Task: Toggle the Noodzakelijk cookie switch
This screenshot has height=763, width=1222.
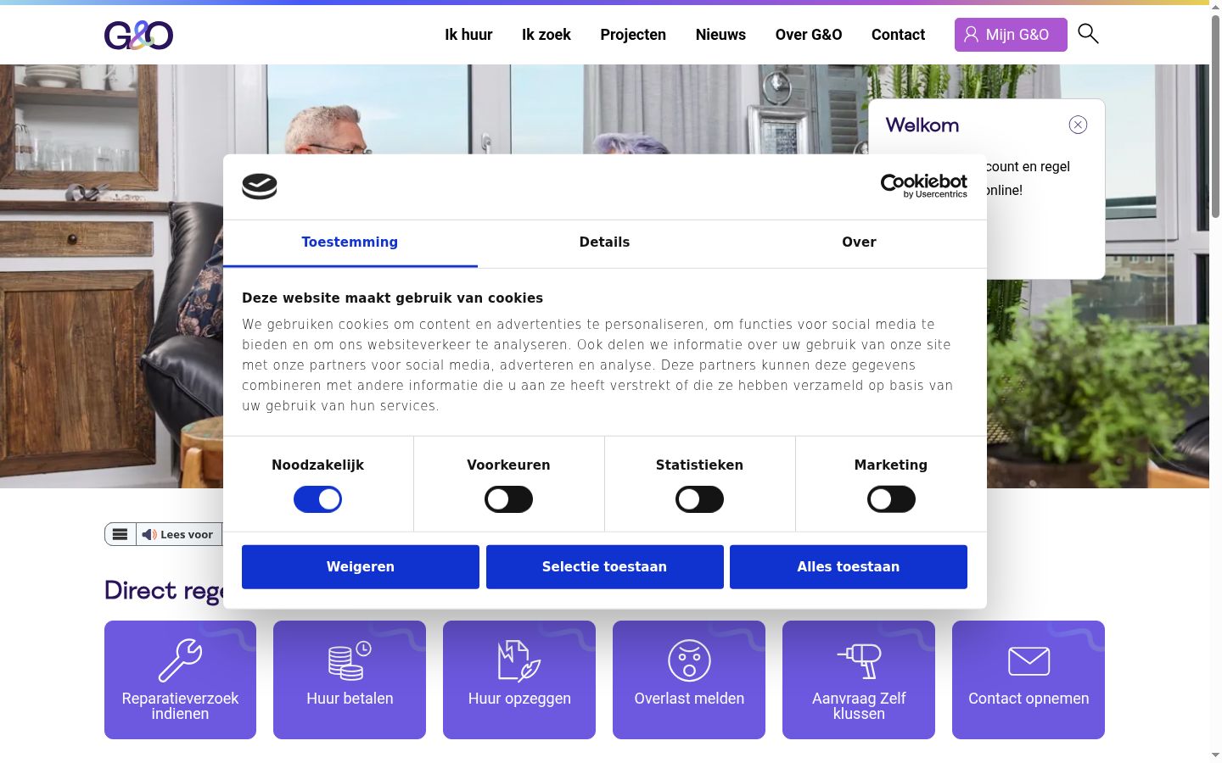Action: click(x=317, y=499)
